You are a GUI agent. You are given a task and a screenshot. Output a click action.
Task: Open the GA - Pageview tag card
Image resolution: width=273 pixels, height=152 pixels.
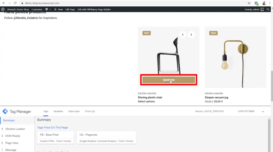coord(106,138)
